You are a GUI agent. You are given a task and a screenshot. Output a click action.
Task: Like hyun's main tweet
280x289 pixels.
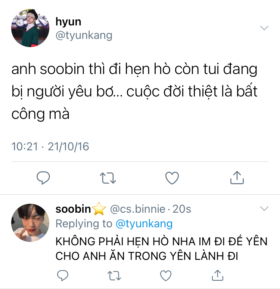coord(172,178)
